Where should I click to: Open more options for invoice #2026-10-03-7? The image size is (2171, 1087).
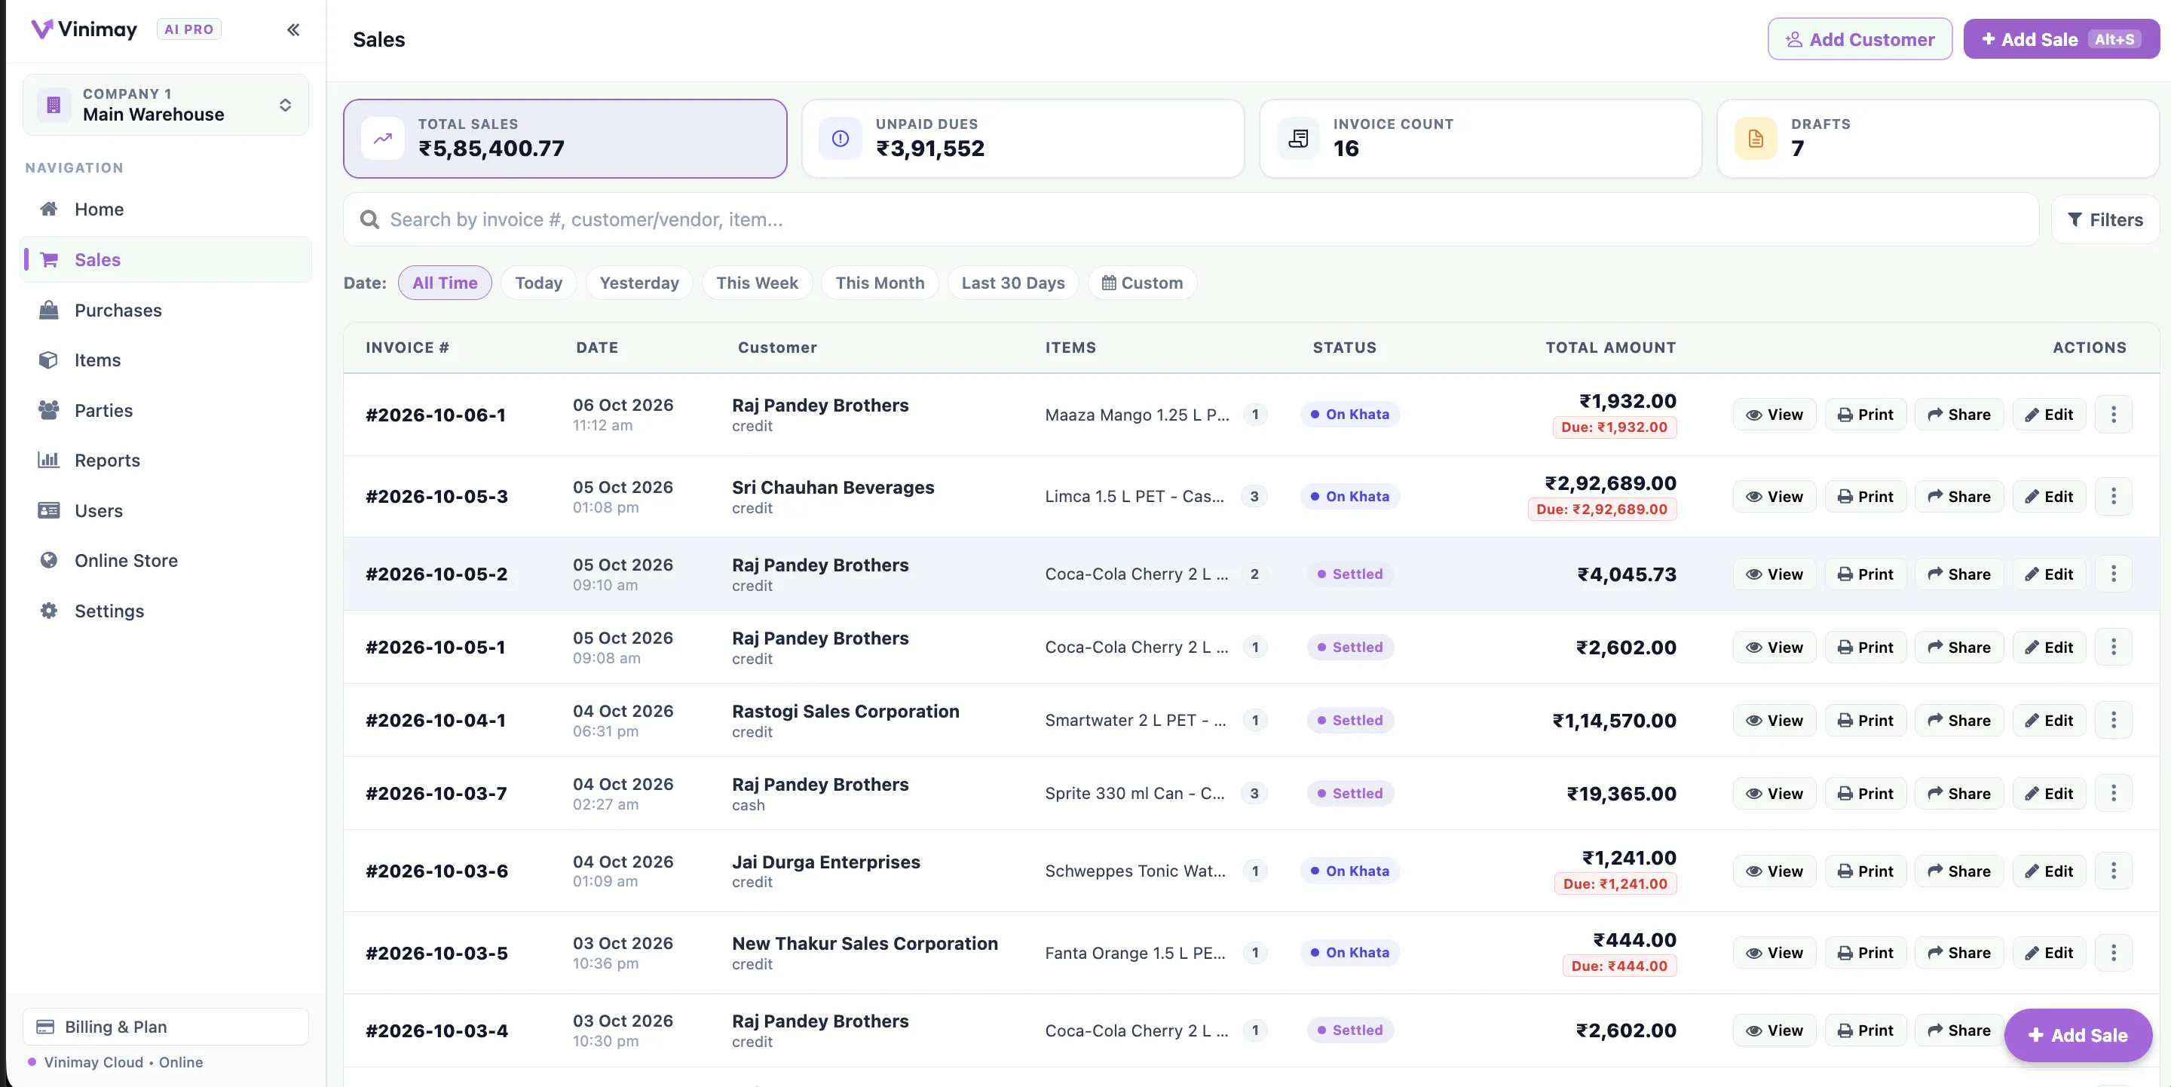[2113, 793]
